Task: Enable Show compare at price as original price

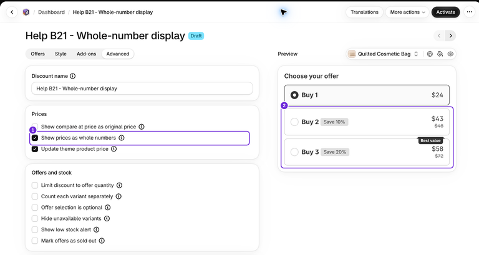Action: tap(35, 127)
